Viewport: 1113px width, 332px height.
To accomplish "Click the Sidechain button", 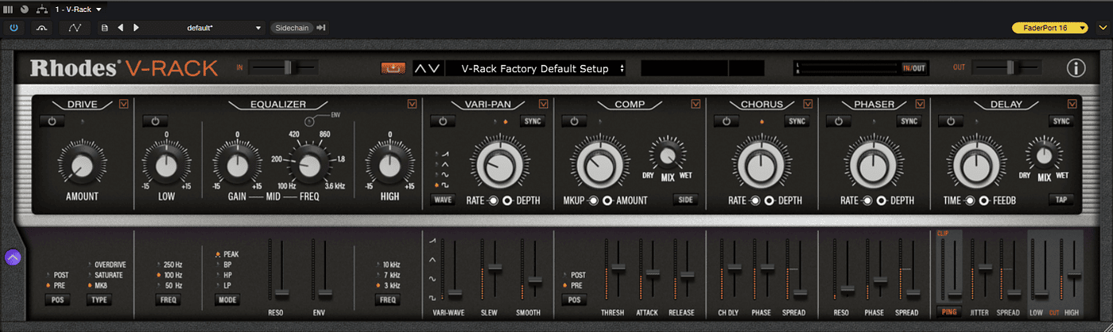I will click(x=289, y=28).
